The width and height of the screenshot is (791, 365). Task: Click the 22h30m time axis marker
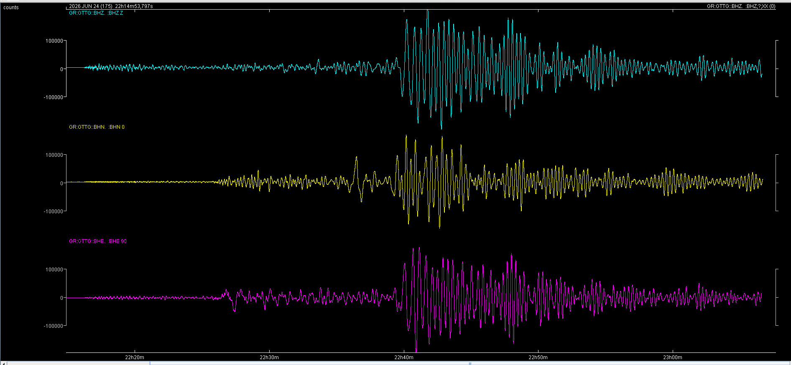click(269, 357)
